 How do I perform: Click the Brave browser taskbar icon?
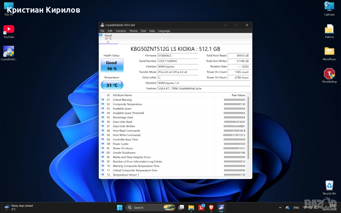(x=211, y=208)
